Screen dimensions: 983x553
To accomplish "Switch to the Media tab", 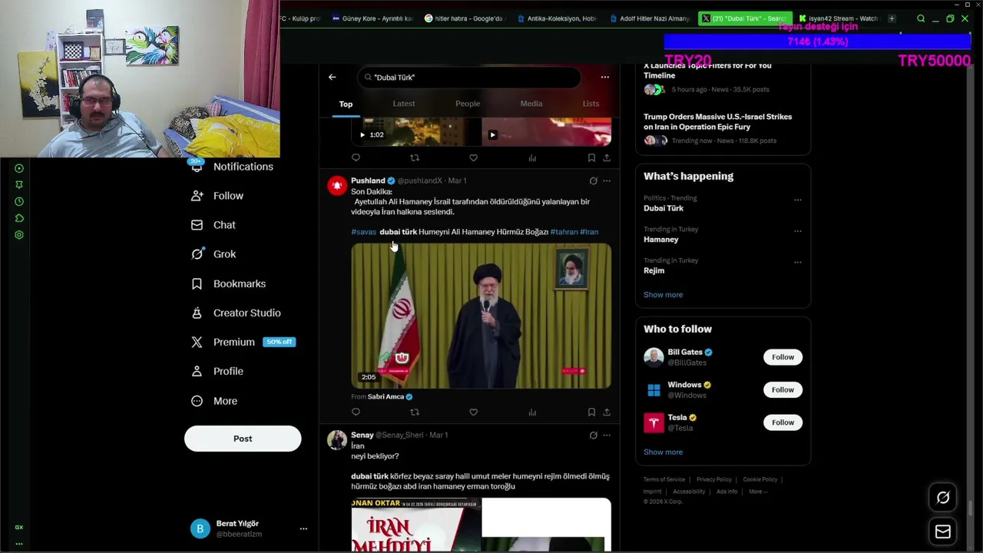I will coord(531,104).
